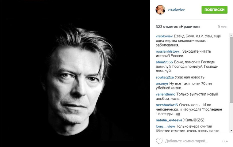Open vallenttinno commenter profile

(166, 94)
